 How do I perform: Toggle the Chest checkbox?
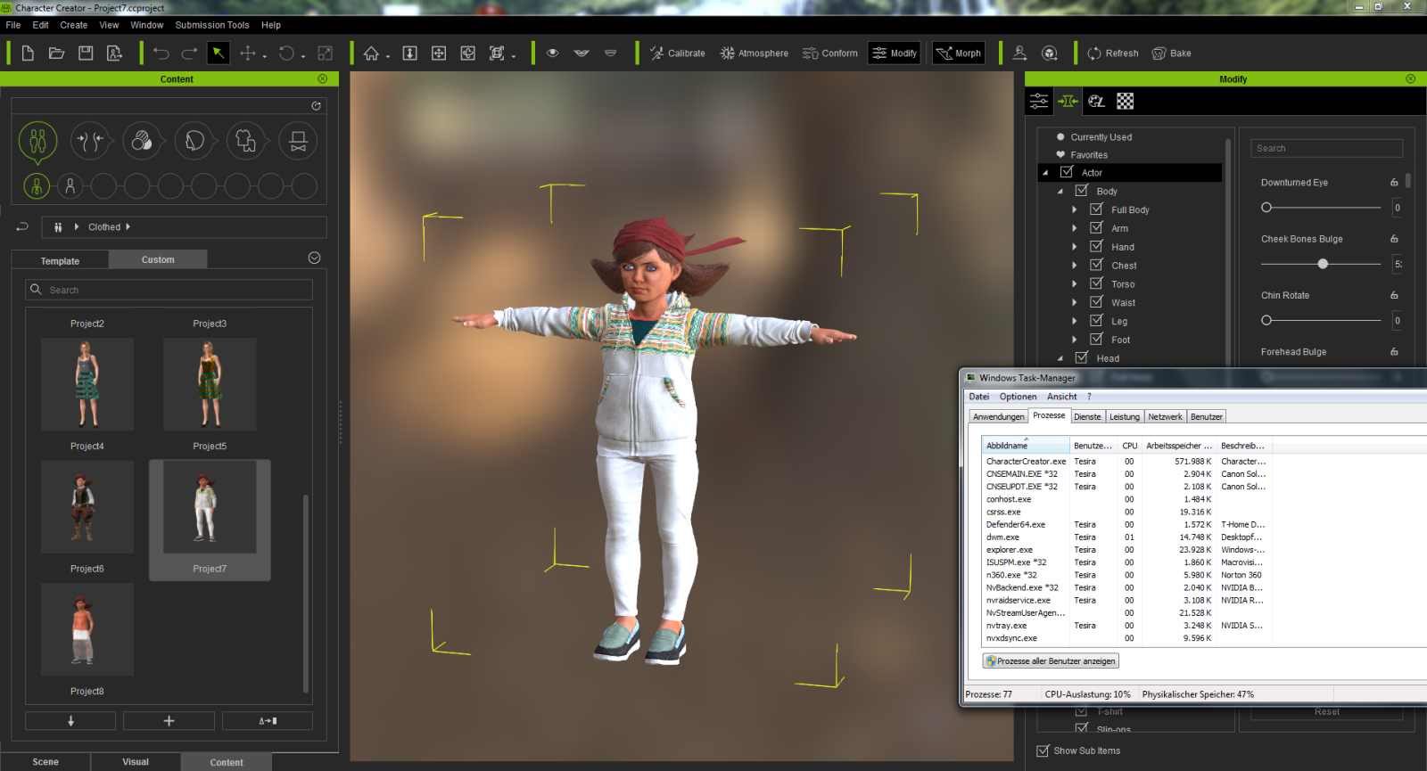point(1096,265)
